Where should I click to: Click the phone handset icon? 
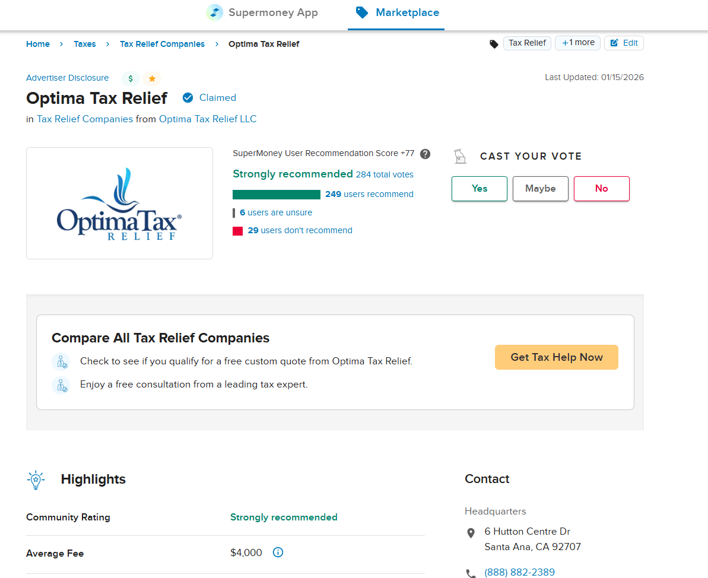pos(471,573)
